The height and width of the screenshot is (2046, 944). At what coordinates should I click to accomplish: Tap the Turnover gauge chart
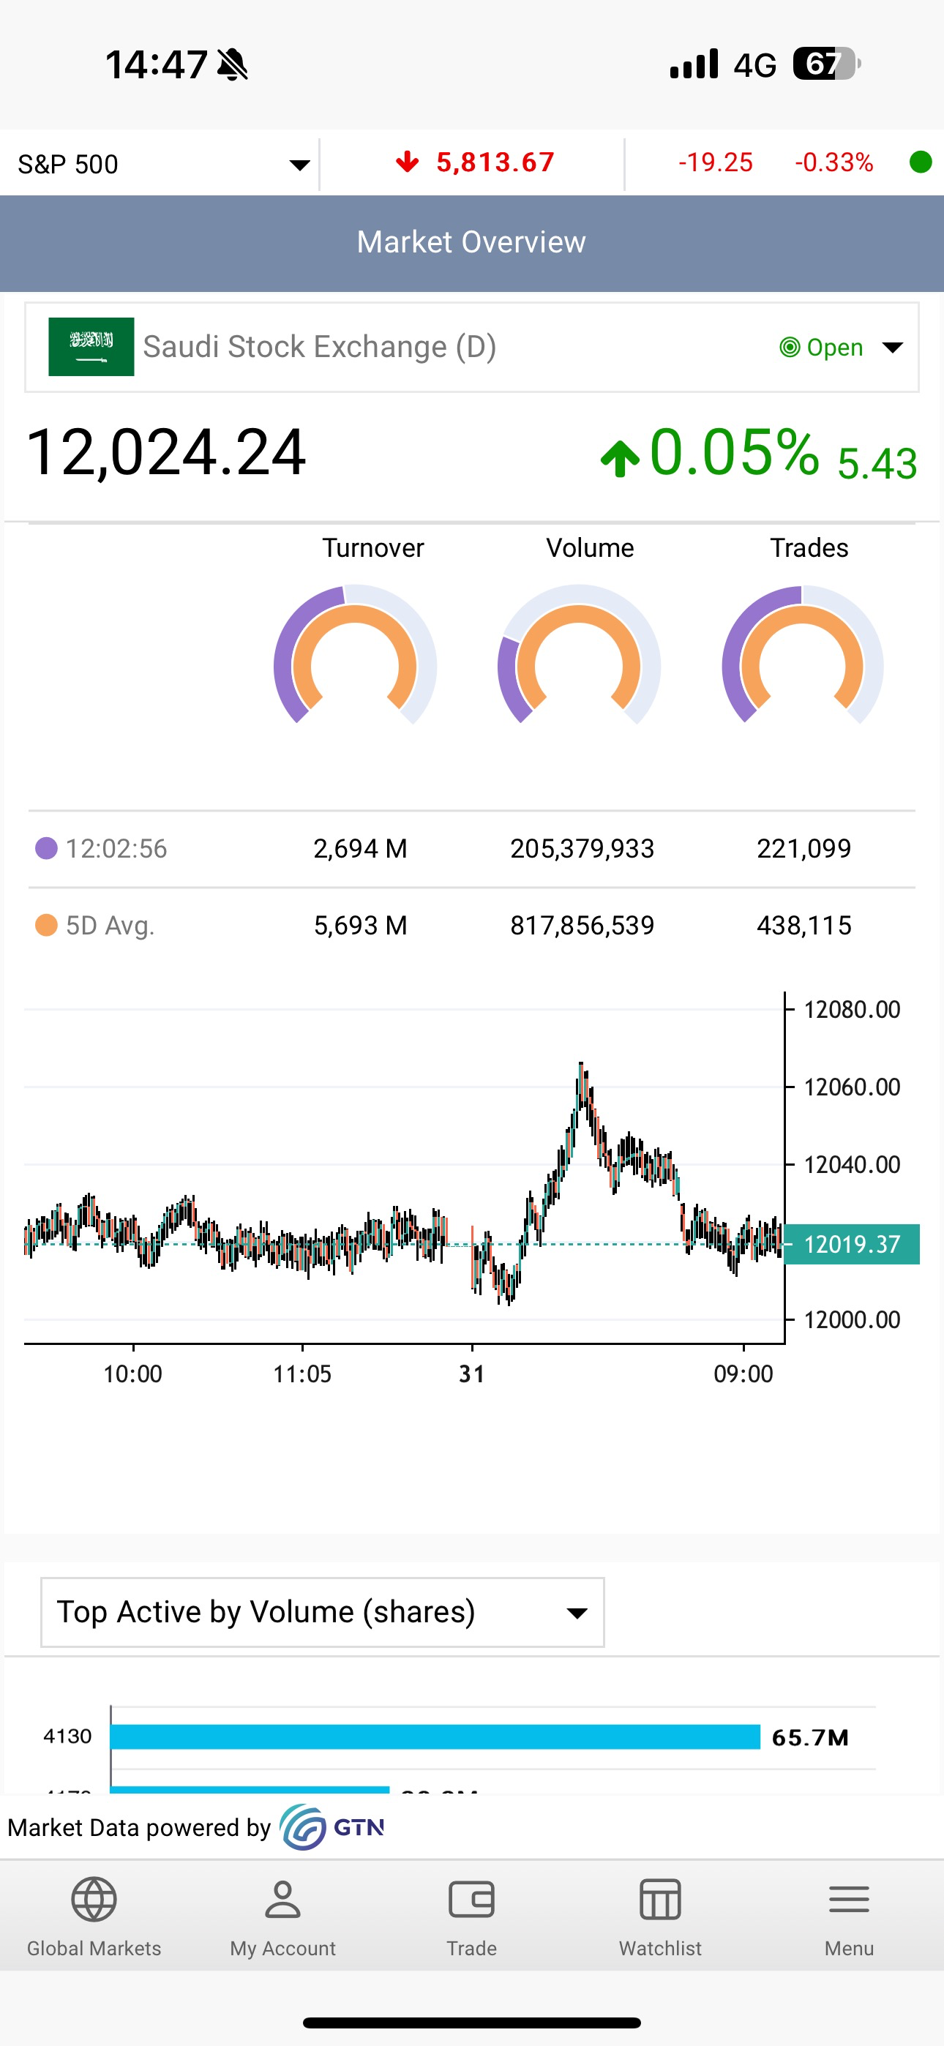pos(355,654)
